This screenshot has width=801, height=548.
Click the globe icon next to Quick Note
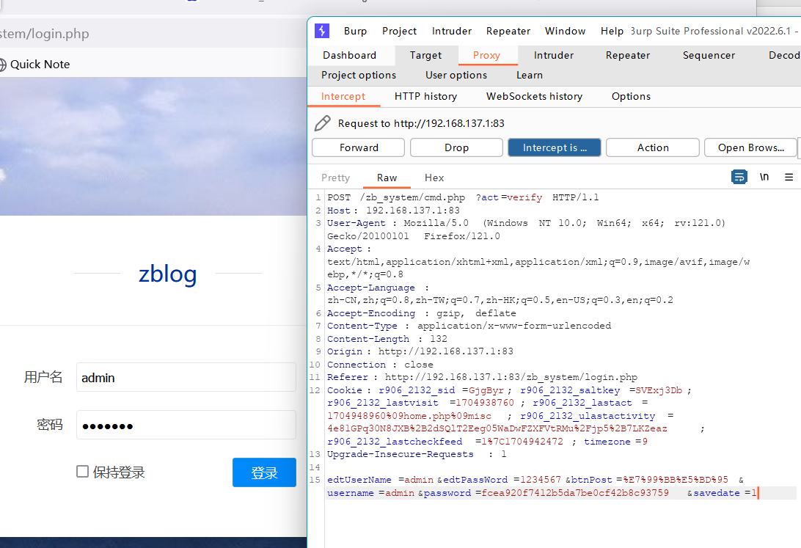coord(2,65)
